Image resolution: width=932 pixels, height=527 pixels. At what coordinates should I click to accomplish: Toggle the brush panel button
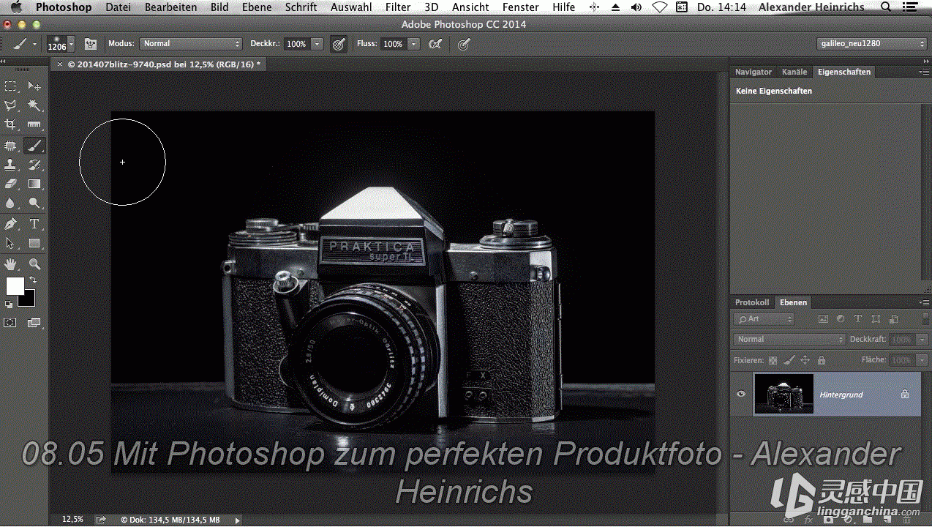pyautogui.click(x=91, y=44)
